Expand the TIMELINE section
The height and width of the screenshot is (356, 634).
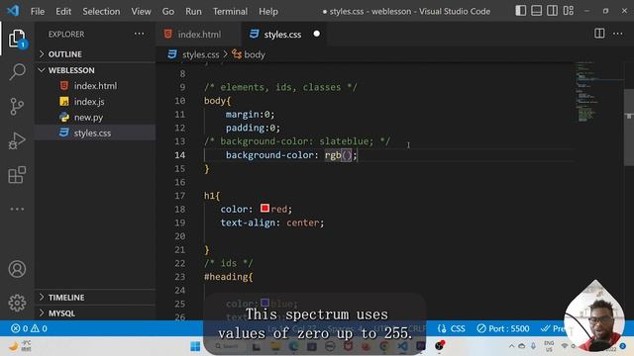[95, 298]
